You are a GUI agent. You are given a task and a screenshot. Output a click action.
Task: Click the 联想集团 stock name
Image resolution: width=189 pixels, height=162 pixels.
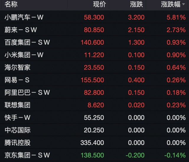17,105
